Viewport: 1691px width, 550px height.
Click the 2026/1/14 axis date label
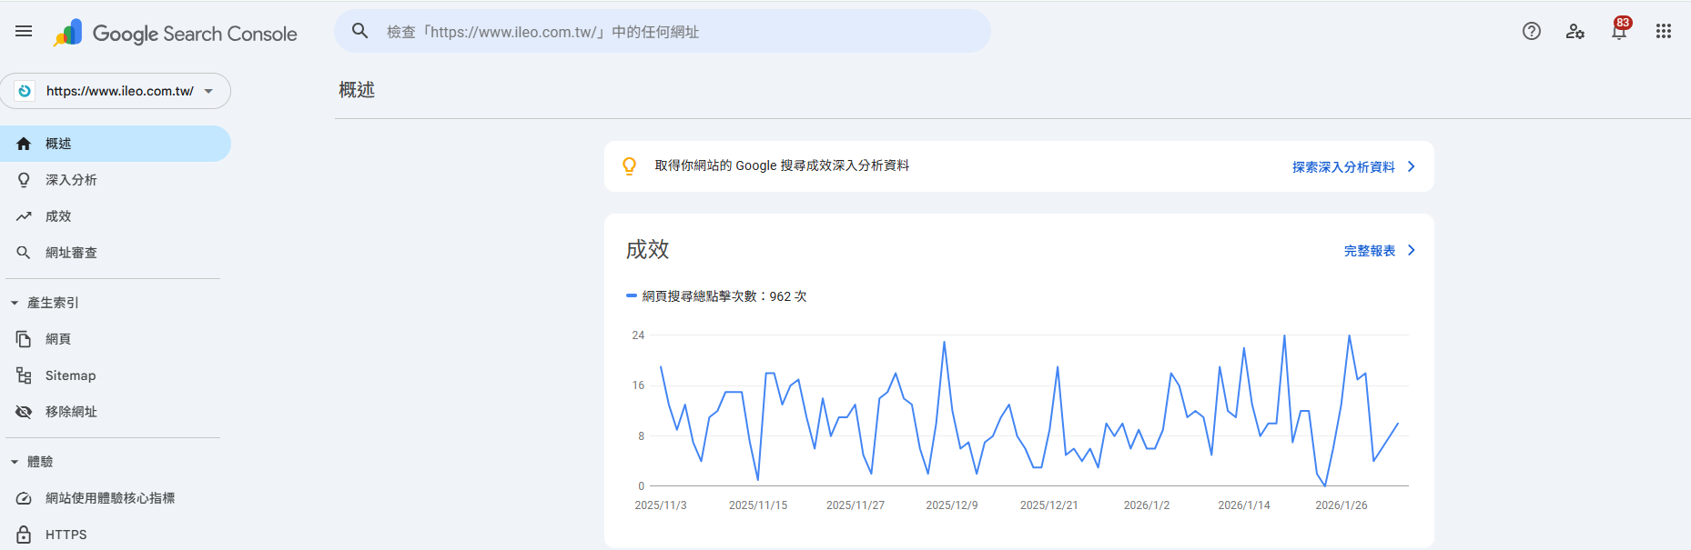(x=1244, y=505)
